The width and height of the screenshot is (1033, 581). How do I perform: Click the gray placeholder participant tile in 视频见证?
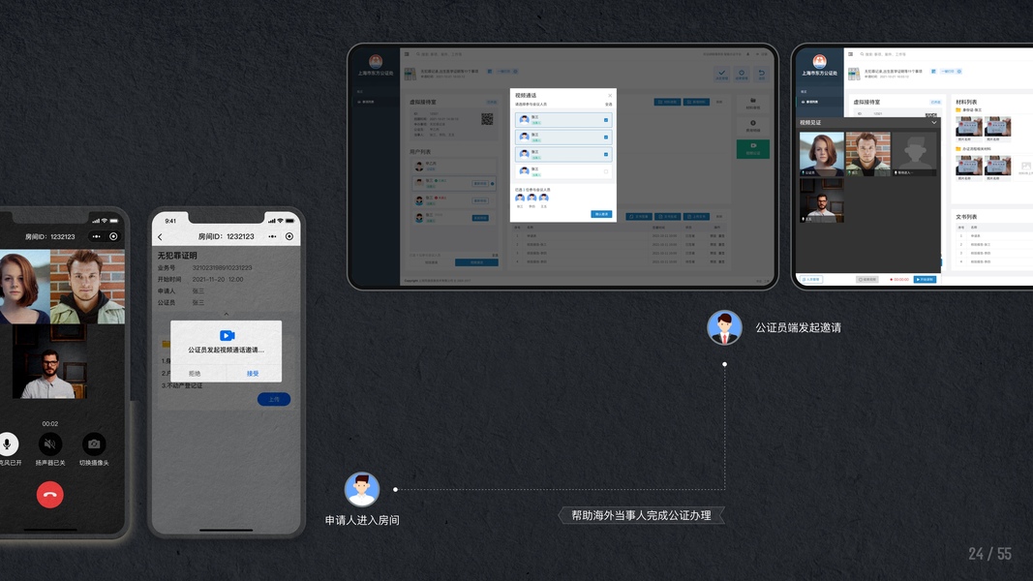915,154
